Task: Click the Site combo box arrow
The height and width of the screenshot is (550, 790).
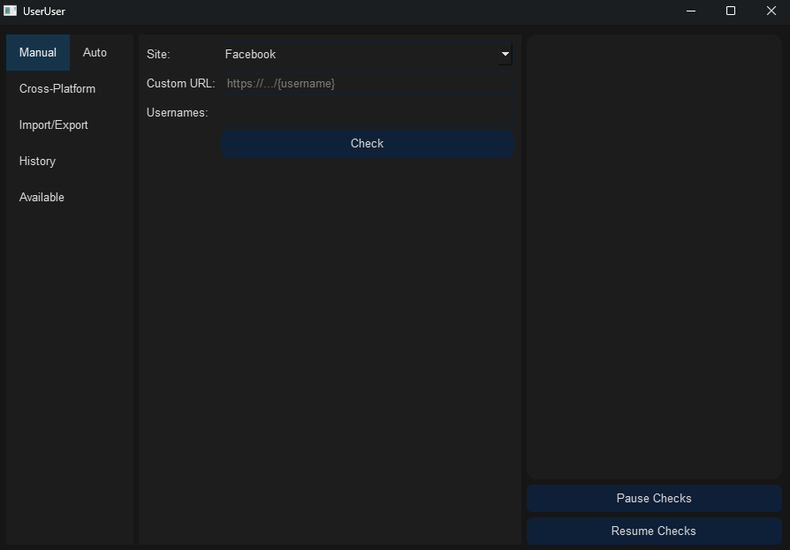Action: coord(505,55)
